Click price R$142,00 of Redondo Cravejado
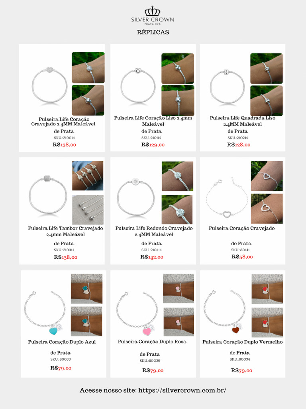Screen dimensions: 306x409 [152, 257]
